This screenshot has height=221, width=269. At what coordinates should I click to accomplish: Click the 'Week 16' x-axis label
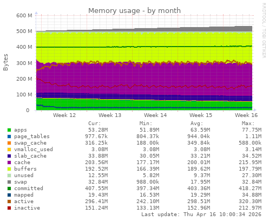pos(246,115)
